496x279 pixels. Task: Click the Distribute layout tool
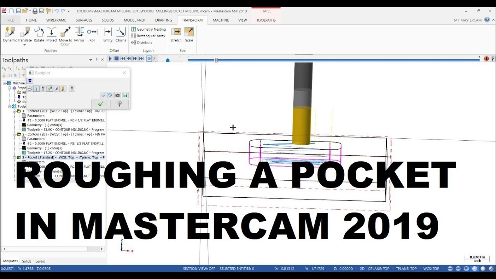142,43
